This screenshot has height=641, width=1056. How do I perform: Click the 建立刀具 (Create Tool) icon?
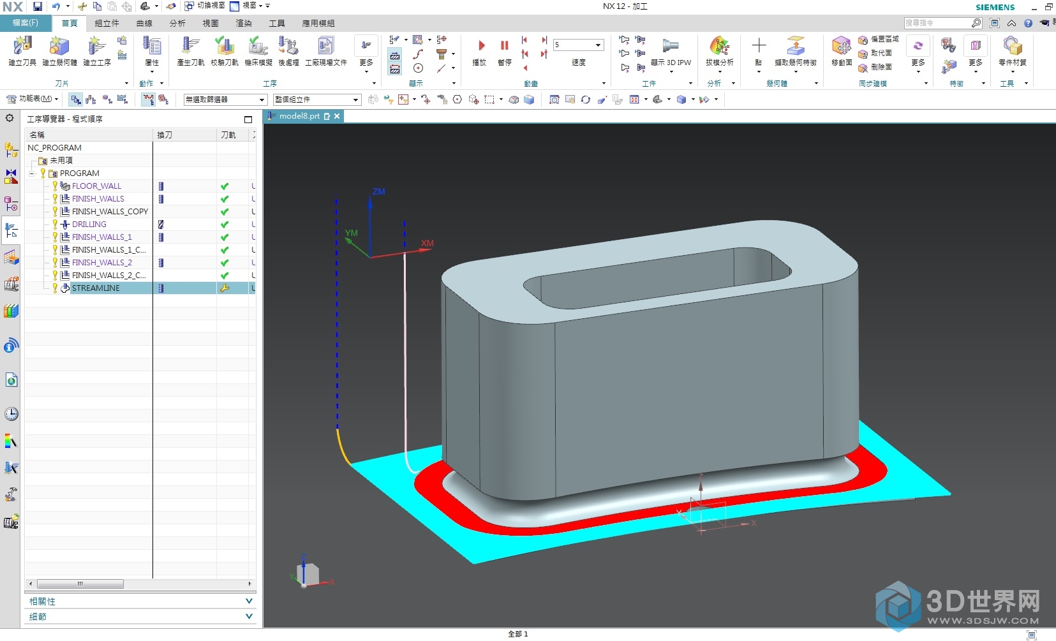point(22,47)
